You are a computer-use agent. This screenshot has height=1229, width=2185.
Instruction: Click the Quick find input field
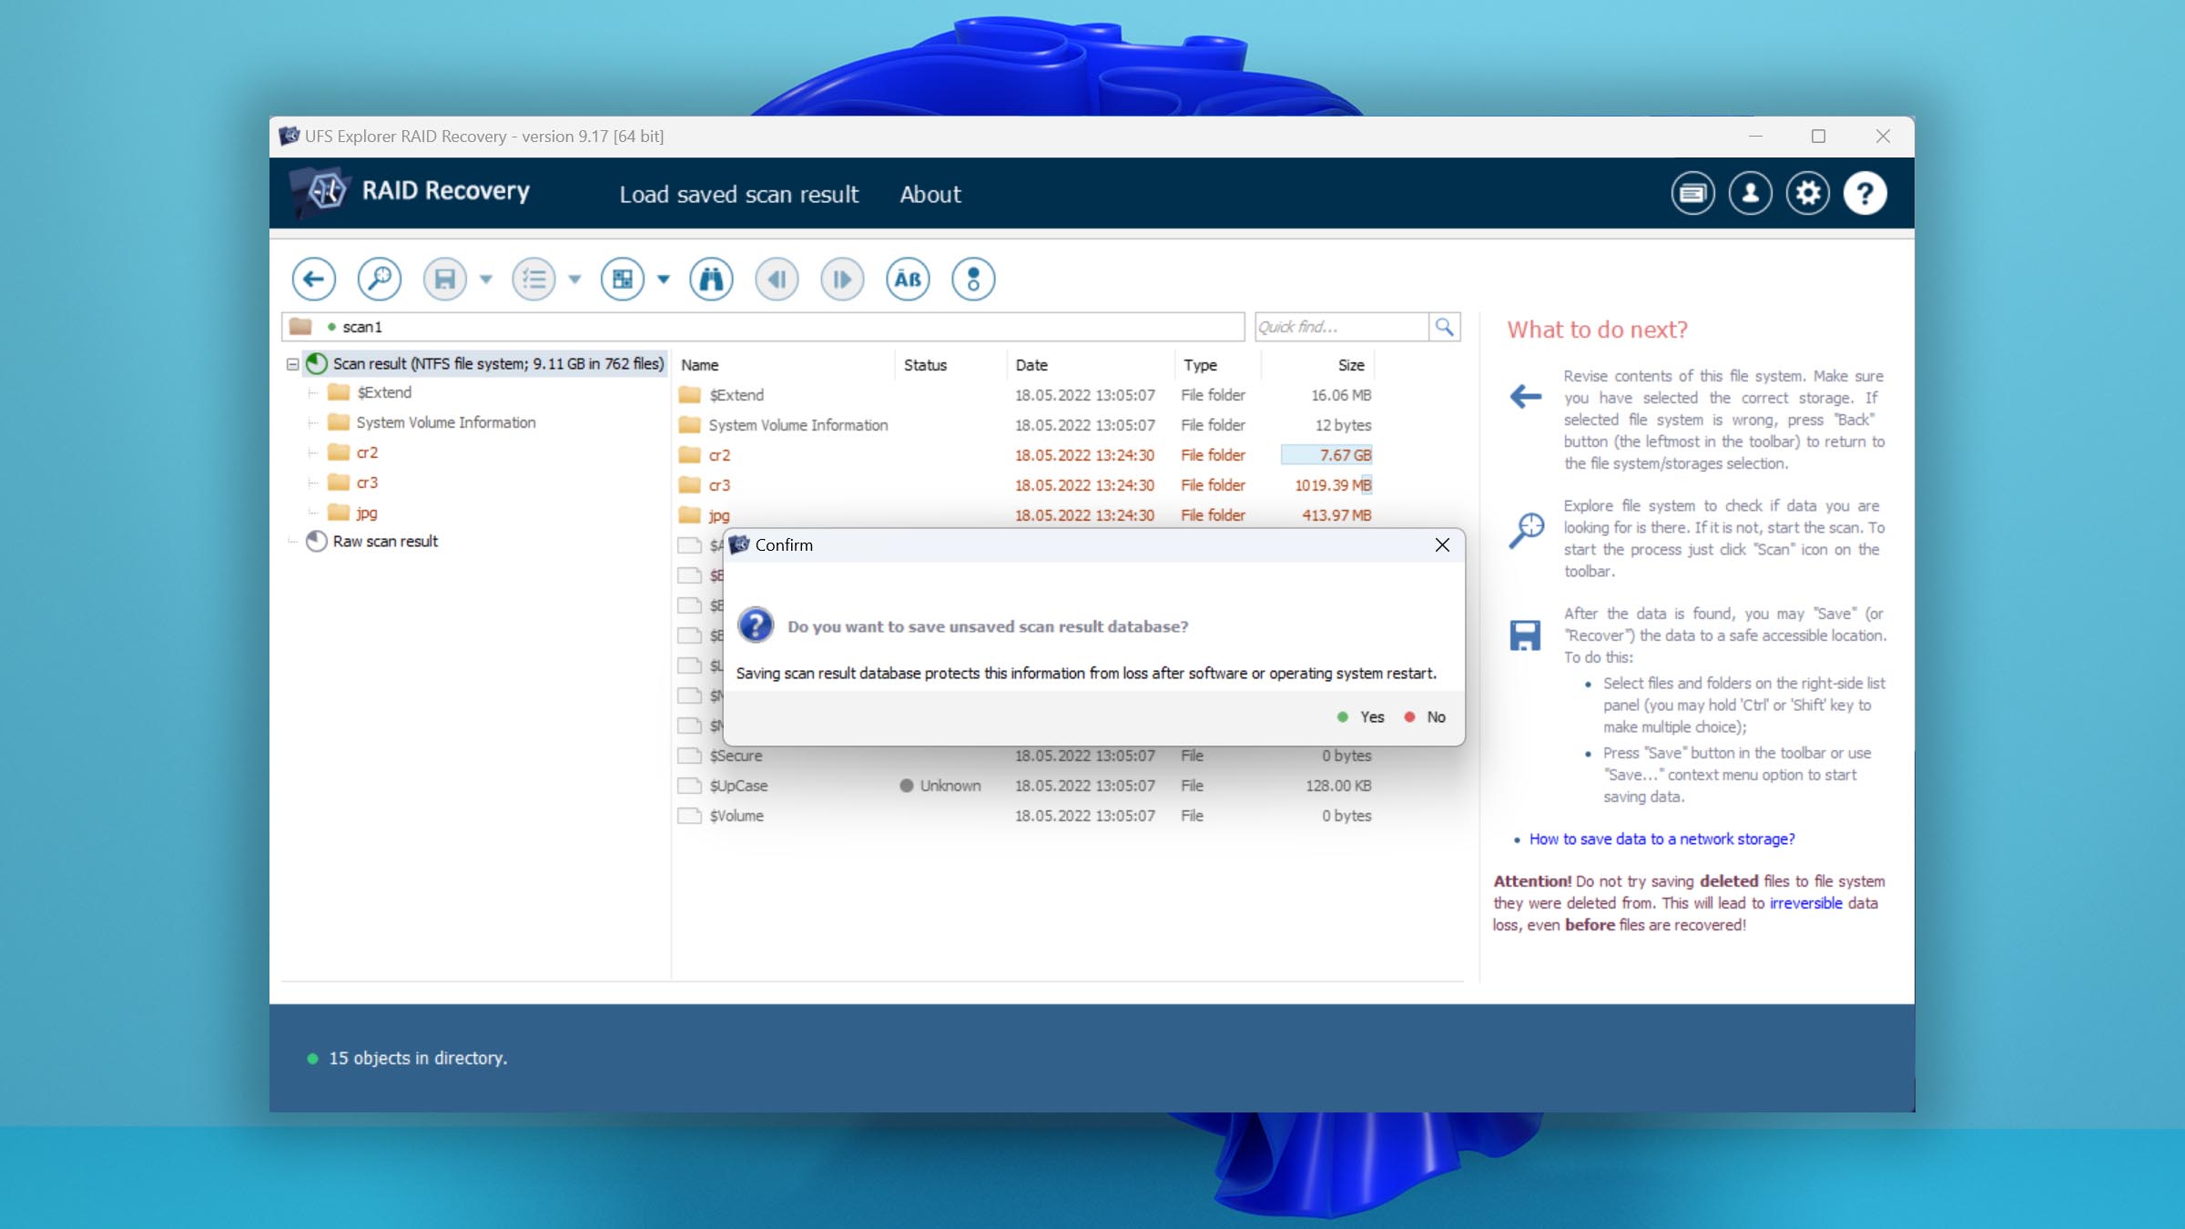click(1341, 327)
